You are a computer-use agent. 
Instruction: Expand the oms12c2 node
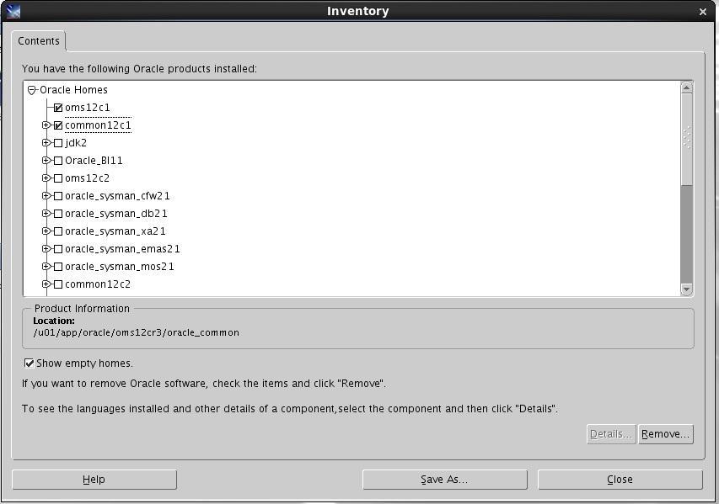click(x=46, y=178)
